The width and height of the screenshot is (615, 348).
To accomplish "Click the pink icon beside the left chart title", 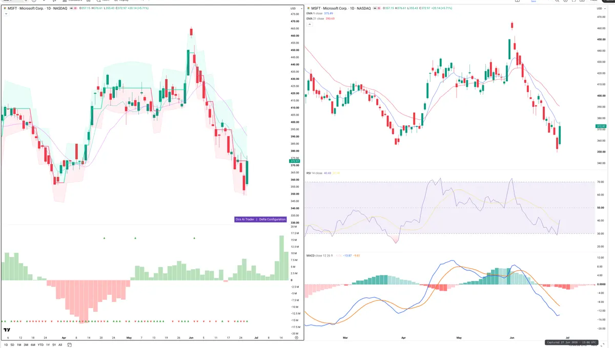I will point(75,8).
